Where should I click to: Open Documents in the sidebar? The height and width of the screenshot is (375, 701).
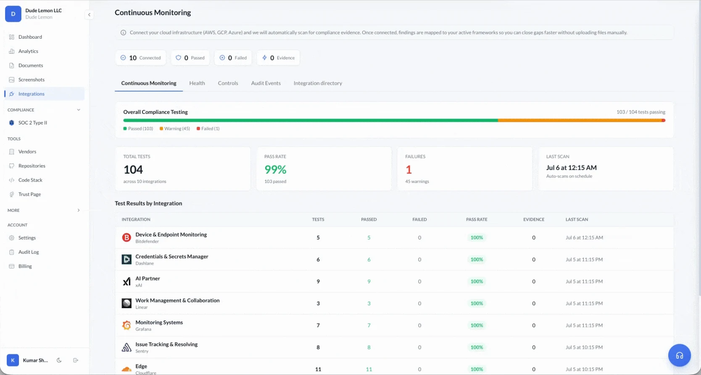coord(45,66)
